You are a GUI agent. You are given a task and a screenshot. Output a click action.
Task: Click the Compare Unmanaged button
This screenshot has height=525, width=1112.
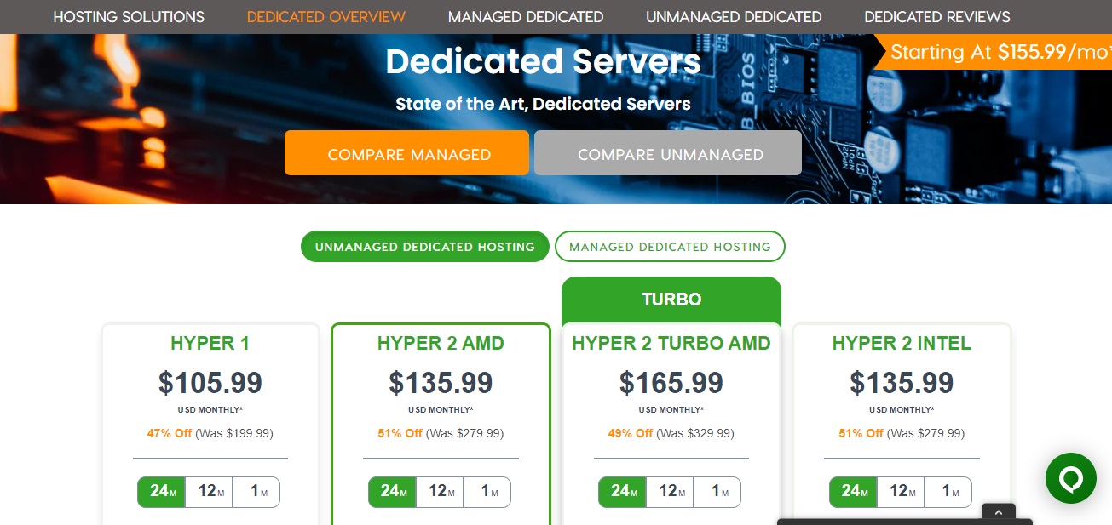coord(668,154)
